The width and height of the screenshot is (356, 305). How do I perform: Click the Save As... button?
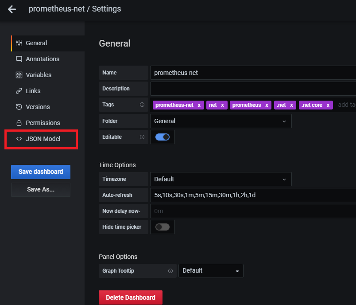(41, 190)
